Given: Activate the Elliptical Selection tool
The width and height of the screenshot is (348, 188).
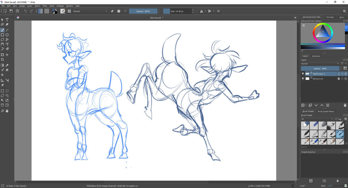Looking at the screenshot, I should coord(7,91).
